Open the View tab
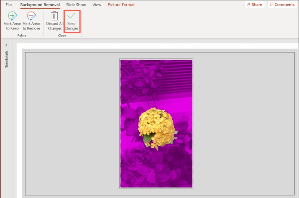This screenshot has width=299, height=198. pyautogui.click(x=97, y=5)
